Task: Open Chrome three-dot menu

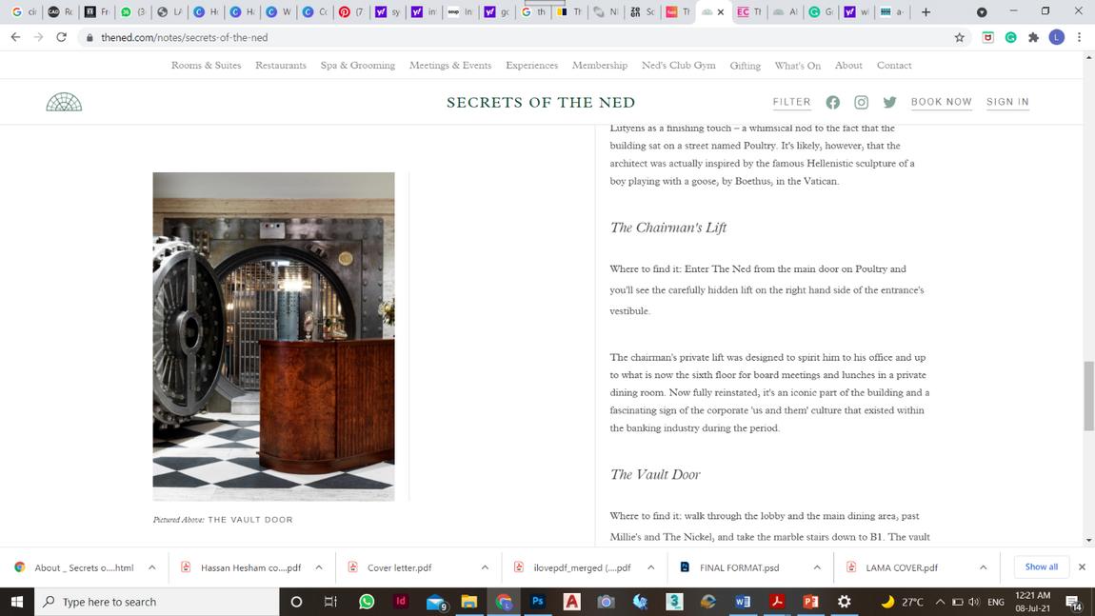Action: pyautogui.click(x=1079, y=38)
